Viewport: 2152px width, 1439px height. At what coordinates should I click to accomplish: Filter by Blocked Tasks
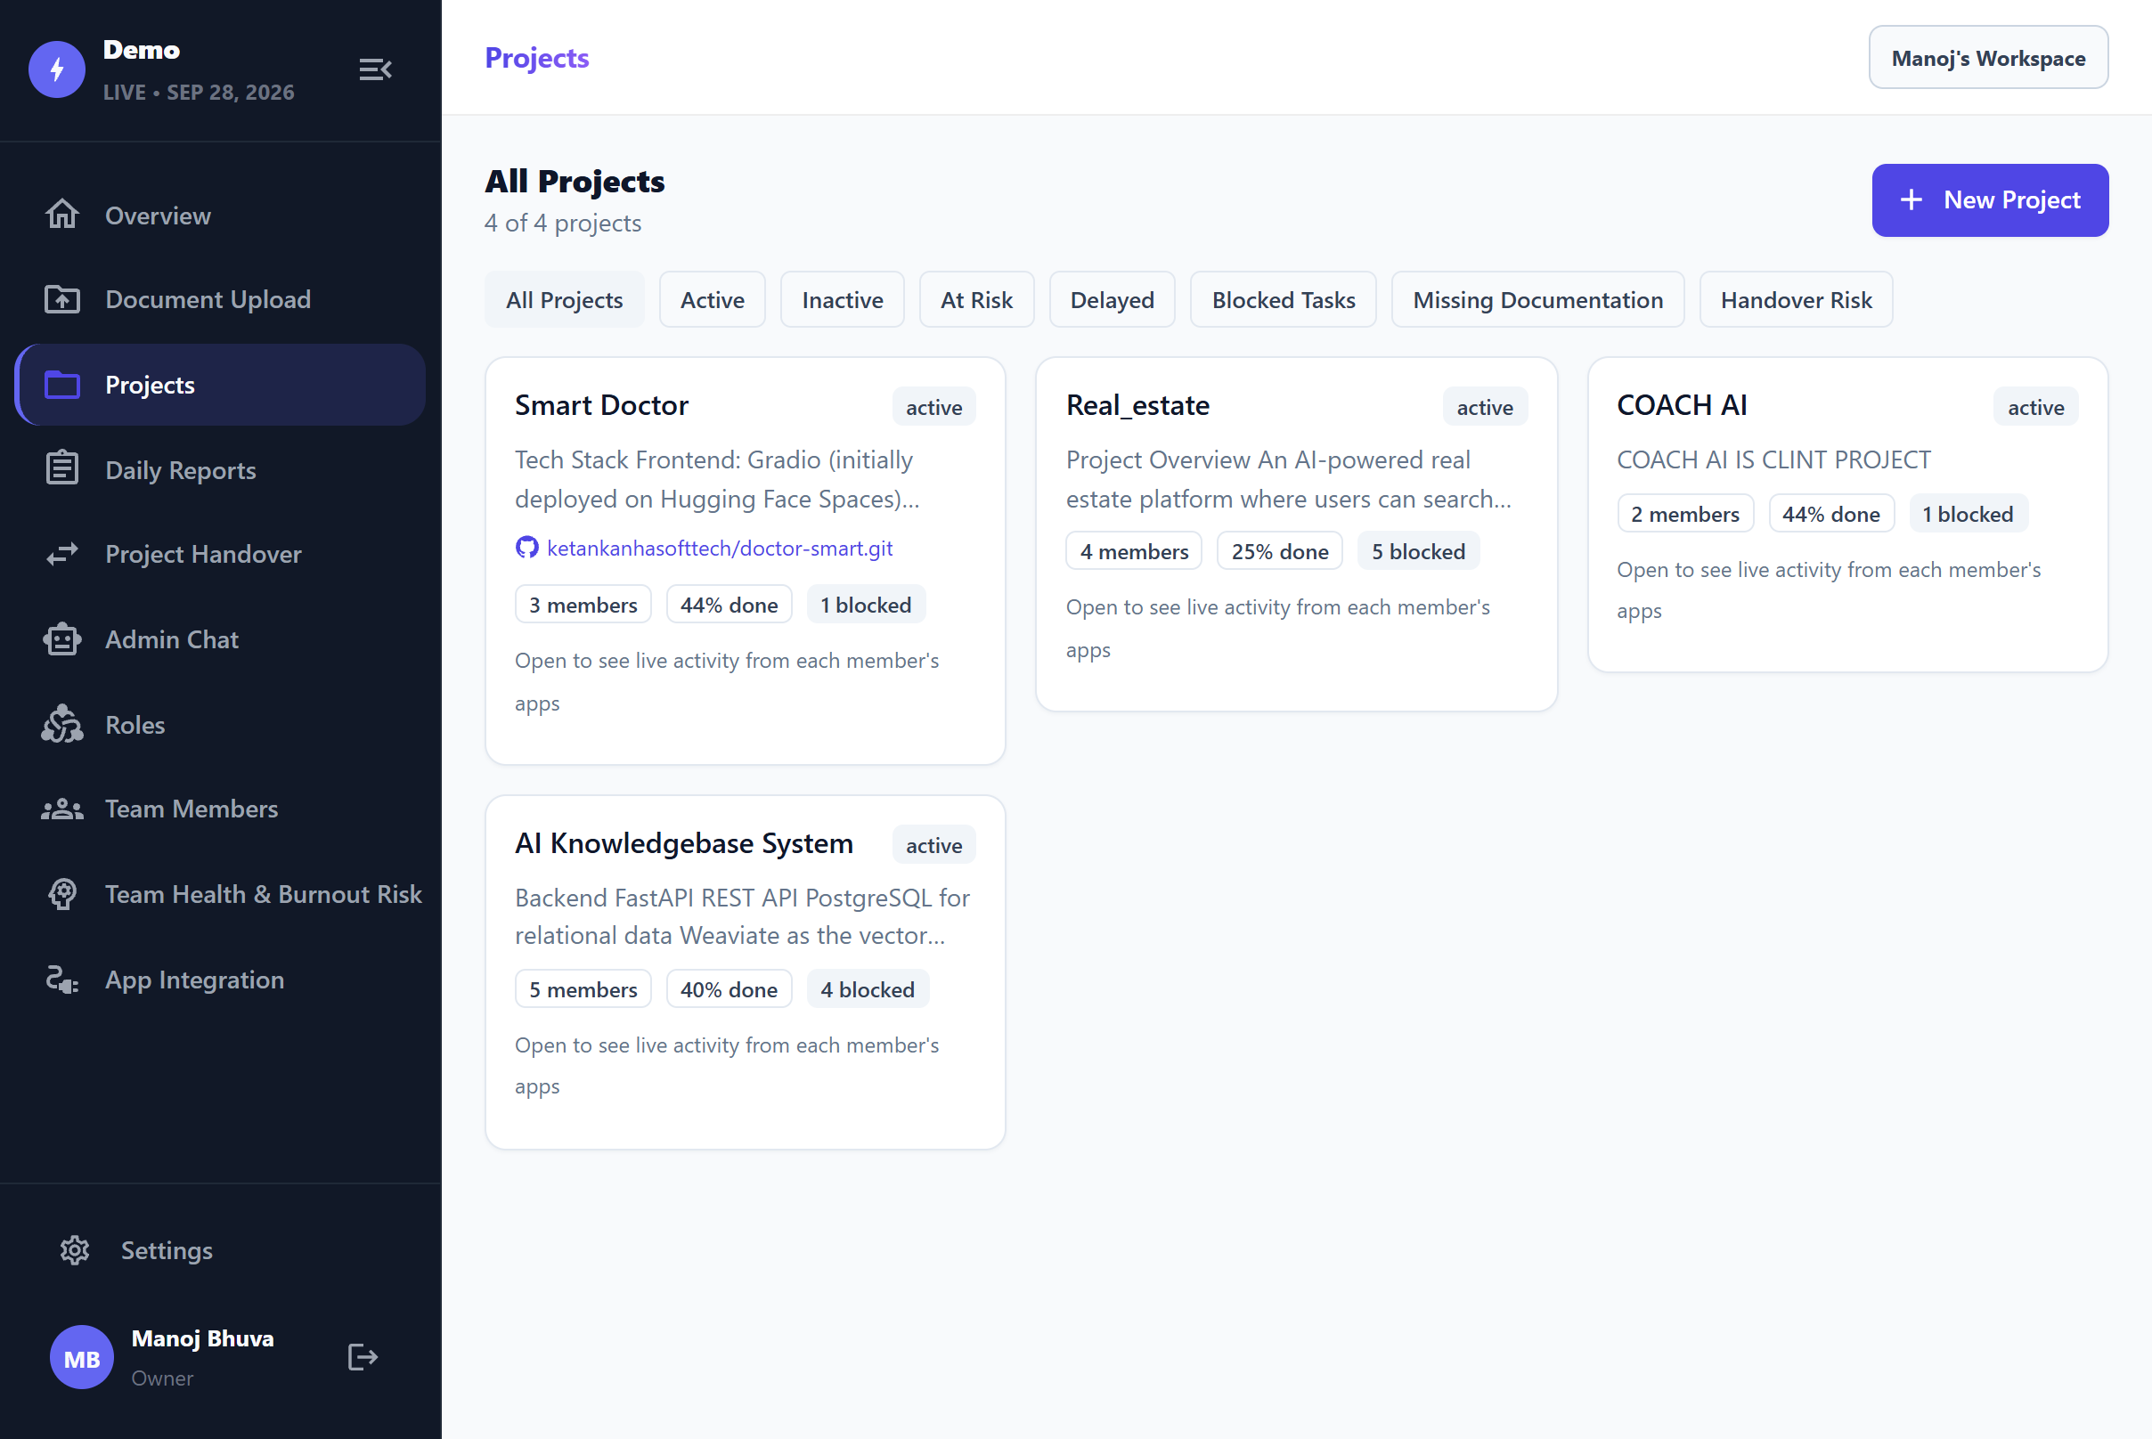pyautogui.click(x=1283, y=299)
